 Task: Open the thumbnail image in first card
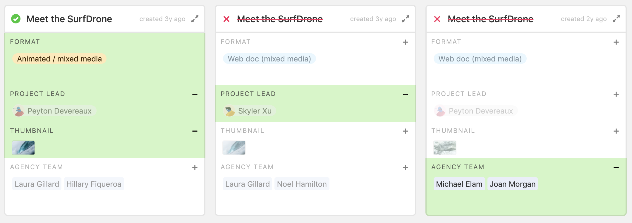[x=23, y=148]
